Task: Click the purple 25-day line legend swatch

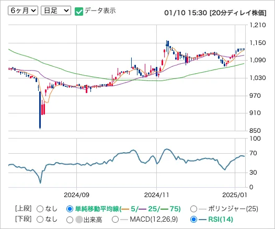Action: (143, 209)
